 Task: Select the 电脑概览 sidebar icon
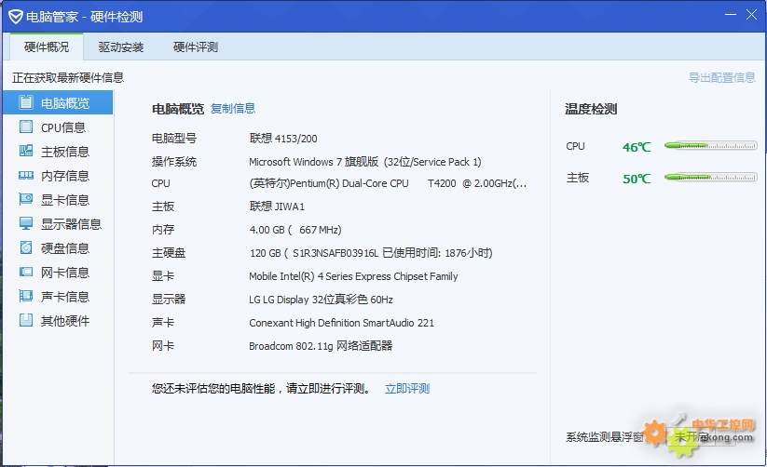click(26, 102)
